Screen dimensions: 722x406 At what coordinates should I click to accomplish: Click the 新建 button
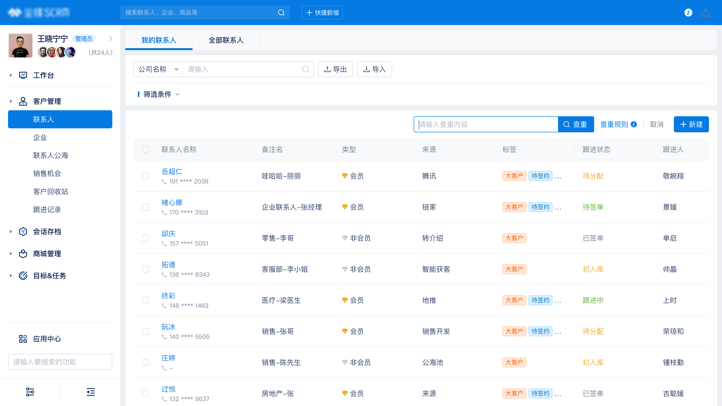(691, 124)
